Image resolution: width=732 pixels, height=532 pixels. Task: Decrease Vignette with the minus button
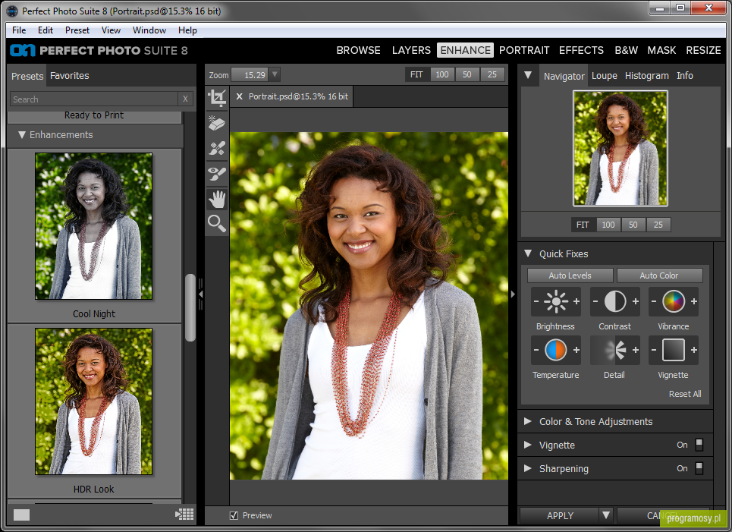click(654, 350)
